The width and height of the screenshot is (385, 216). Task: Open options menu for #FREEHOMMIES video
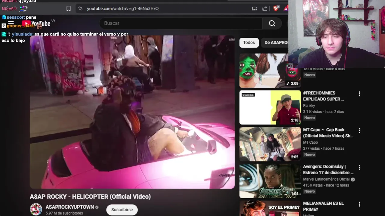(359, 94)
